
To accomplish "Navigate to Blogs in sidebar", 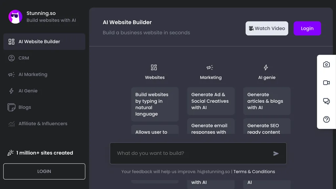I will pyautogui.click(x=25, y=107).
